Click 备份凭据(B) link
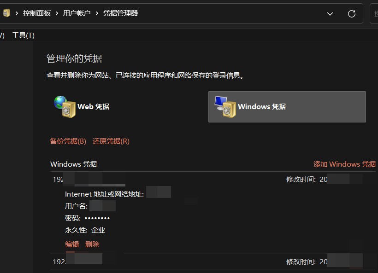 pos(68,141)
